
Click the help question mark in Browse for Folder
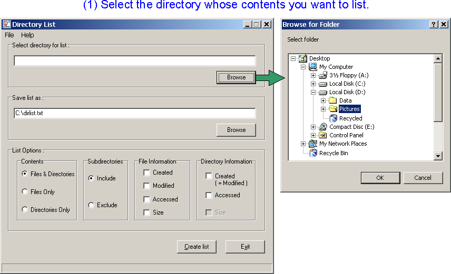(x=434, y=24)
